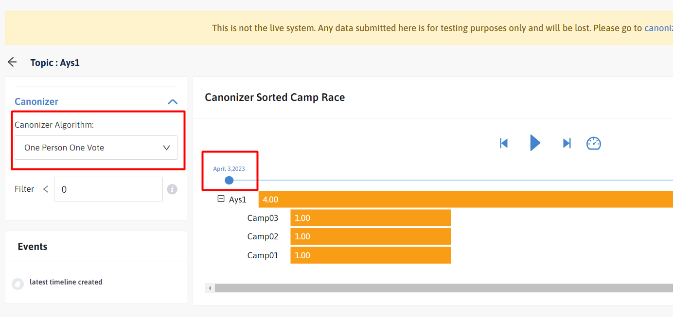Click the April 3,2023 timeline slider handle

(x=229, y=180)
